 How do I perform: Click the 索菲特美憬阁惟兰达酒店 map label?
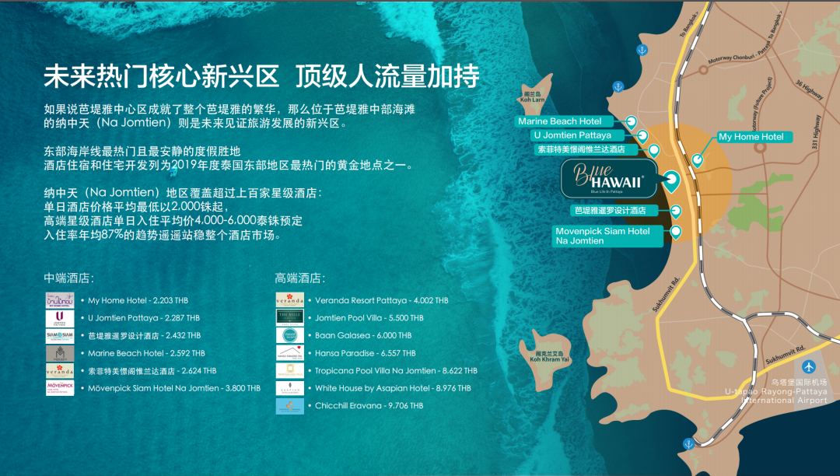click(588, 149)
